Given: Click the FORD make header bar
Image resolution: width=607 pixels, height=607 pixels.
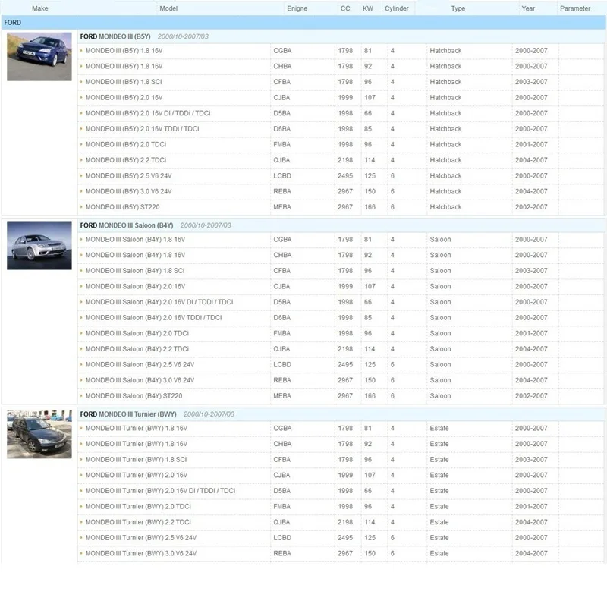Looking at the screenshot, I should (x=303, y=23).
